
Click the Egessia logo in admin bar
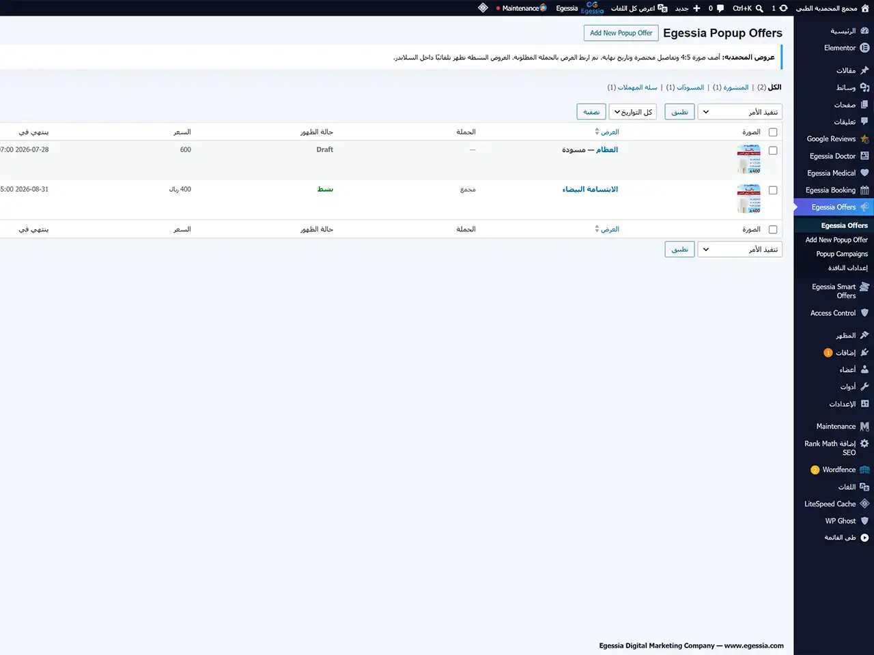592,8
